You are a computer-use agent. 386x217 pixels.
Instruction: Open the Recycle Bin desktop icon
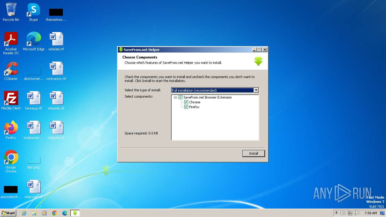11,12
